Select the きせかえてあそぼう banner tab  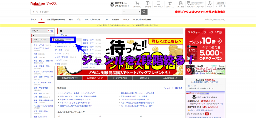coord(120,78)
